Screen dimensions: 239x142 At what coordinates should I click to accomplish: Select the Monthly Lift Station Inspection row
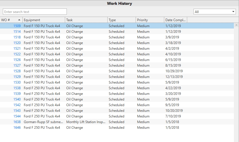[x=117, y=122]
